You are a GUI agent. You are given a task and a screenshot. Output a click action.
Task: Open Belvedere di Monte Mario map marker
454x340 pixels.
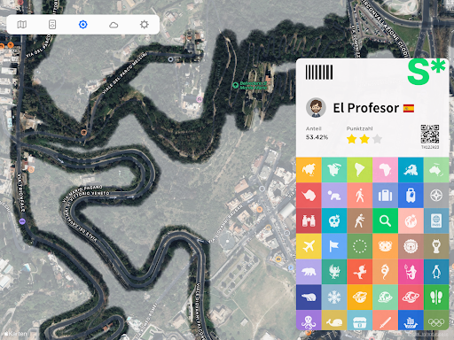(235, 85)
